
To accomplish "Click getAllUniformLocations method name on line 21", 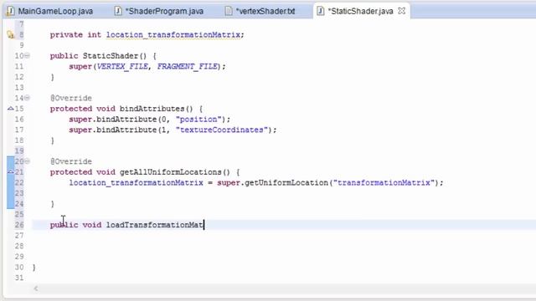I will pyautogui.click(x=171, y=172).
